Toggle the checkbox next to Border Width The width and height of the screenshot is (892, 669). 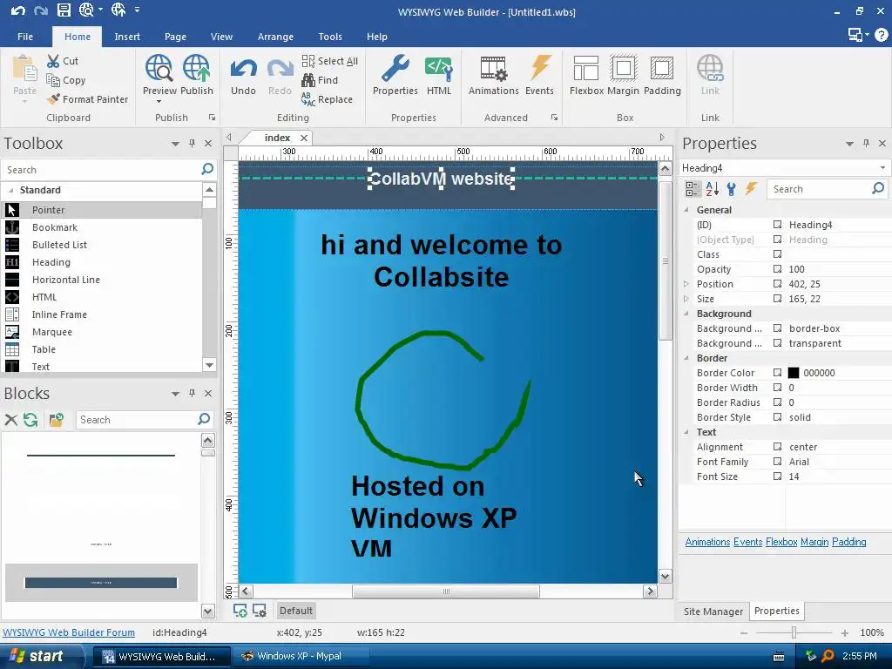coord(777,388)
